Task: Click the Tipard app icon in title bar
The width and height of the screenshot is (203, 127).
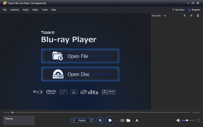Action: pyautogui.click(x=5, y=3)
